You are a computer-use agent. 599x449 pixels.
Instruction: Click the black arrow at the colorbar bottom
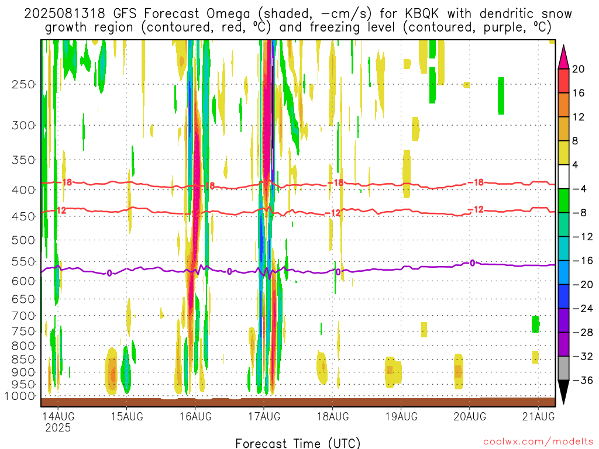[563, 392]
